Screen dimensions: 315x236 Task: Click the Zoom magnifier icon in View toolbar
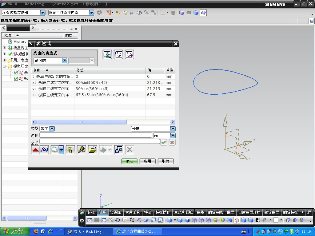pyautogui.click(x=111, y=220)
